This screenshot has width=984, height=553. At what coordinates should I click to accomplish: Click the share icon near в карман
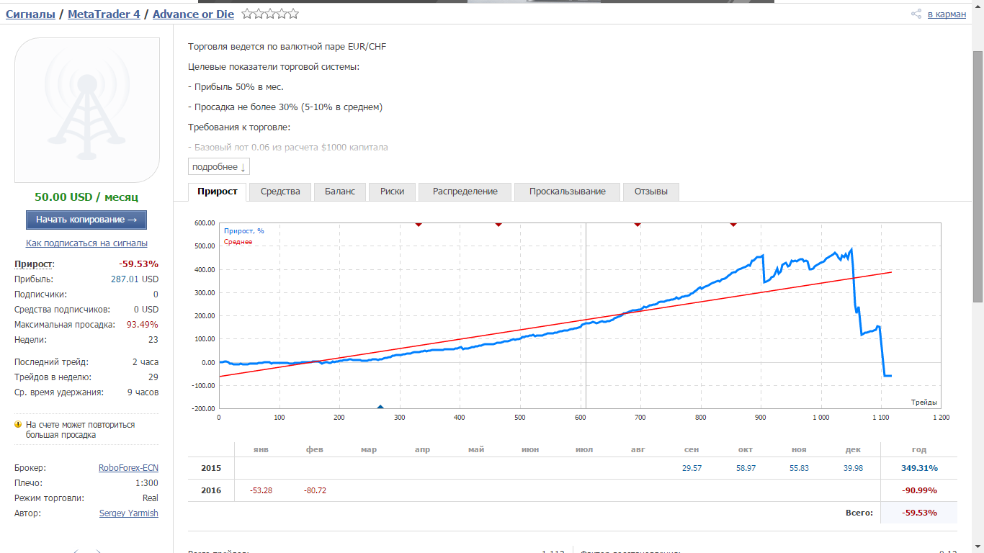(x=916, y=14)
